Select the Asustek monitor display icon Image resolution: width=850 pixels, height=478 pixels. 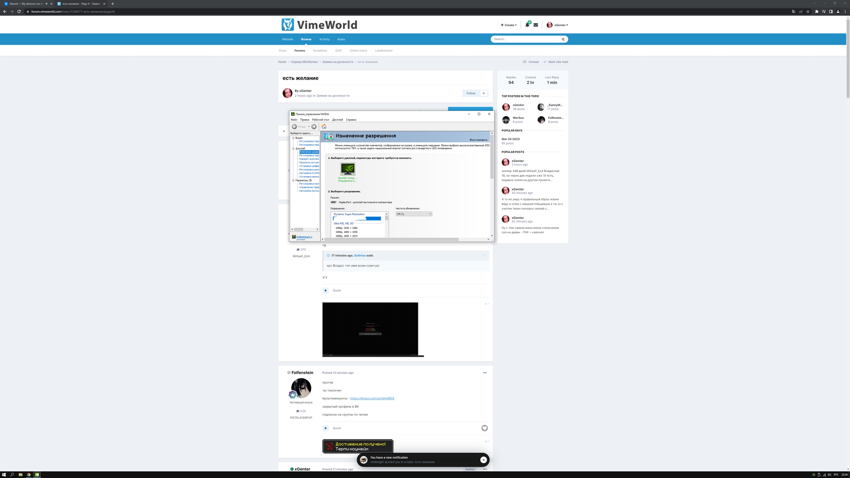348,169
